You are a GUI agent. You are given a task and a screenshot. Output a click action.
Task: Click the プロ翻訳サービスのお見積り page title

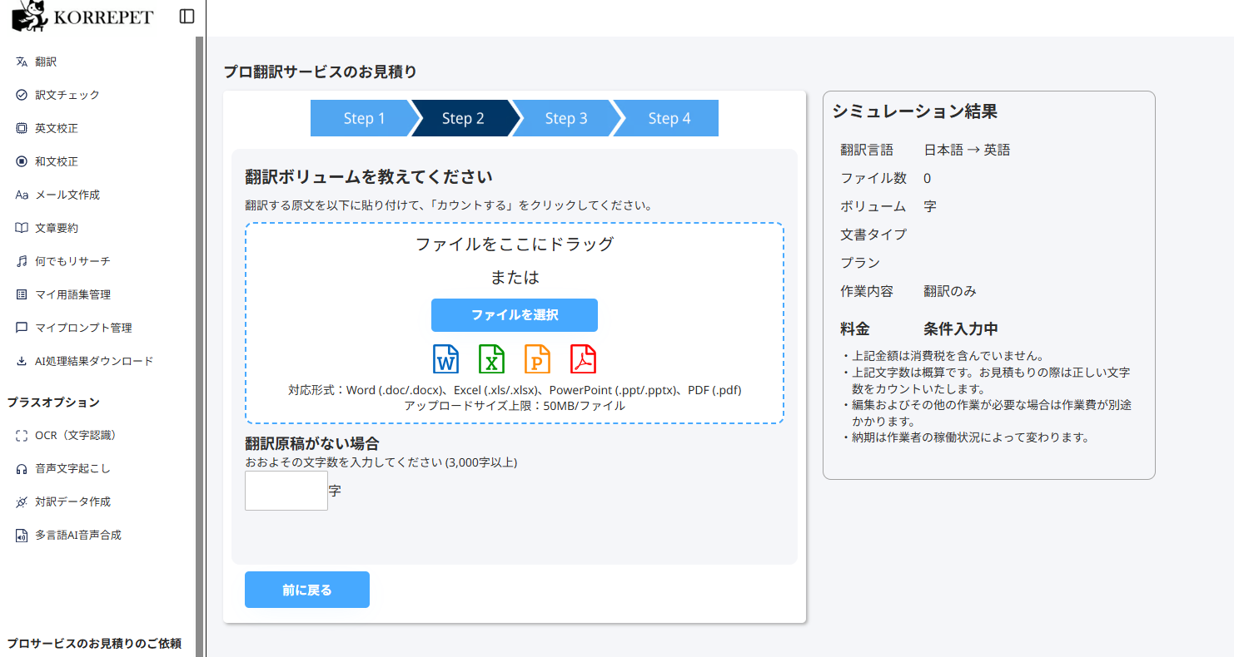coord(321,72)
